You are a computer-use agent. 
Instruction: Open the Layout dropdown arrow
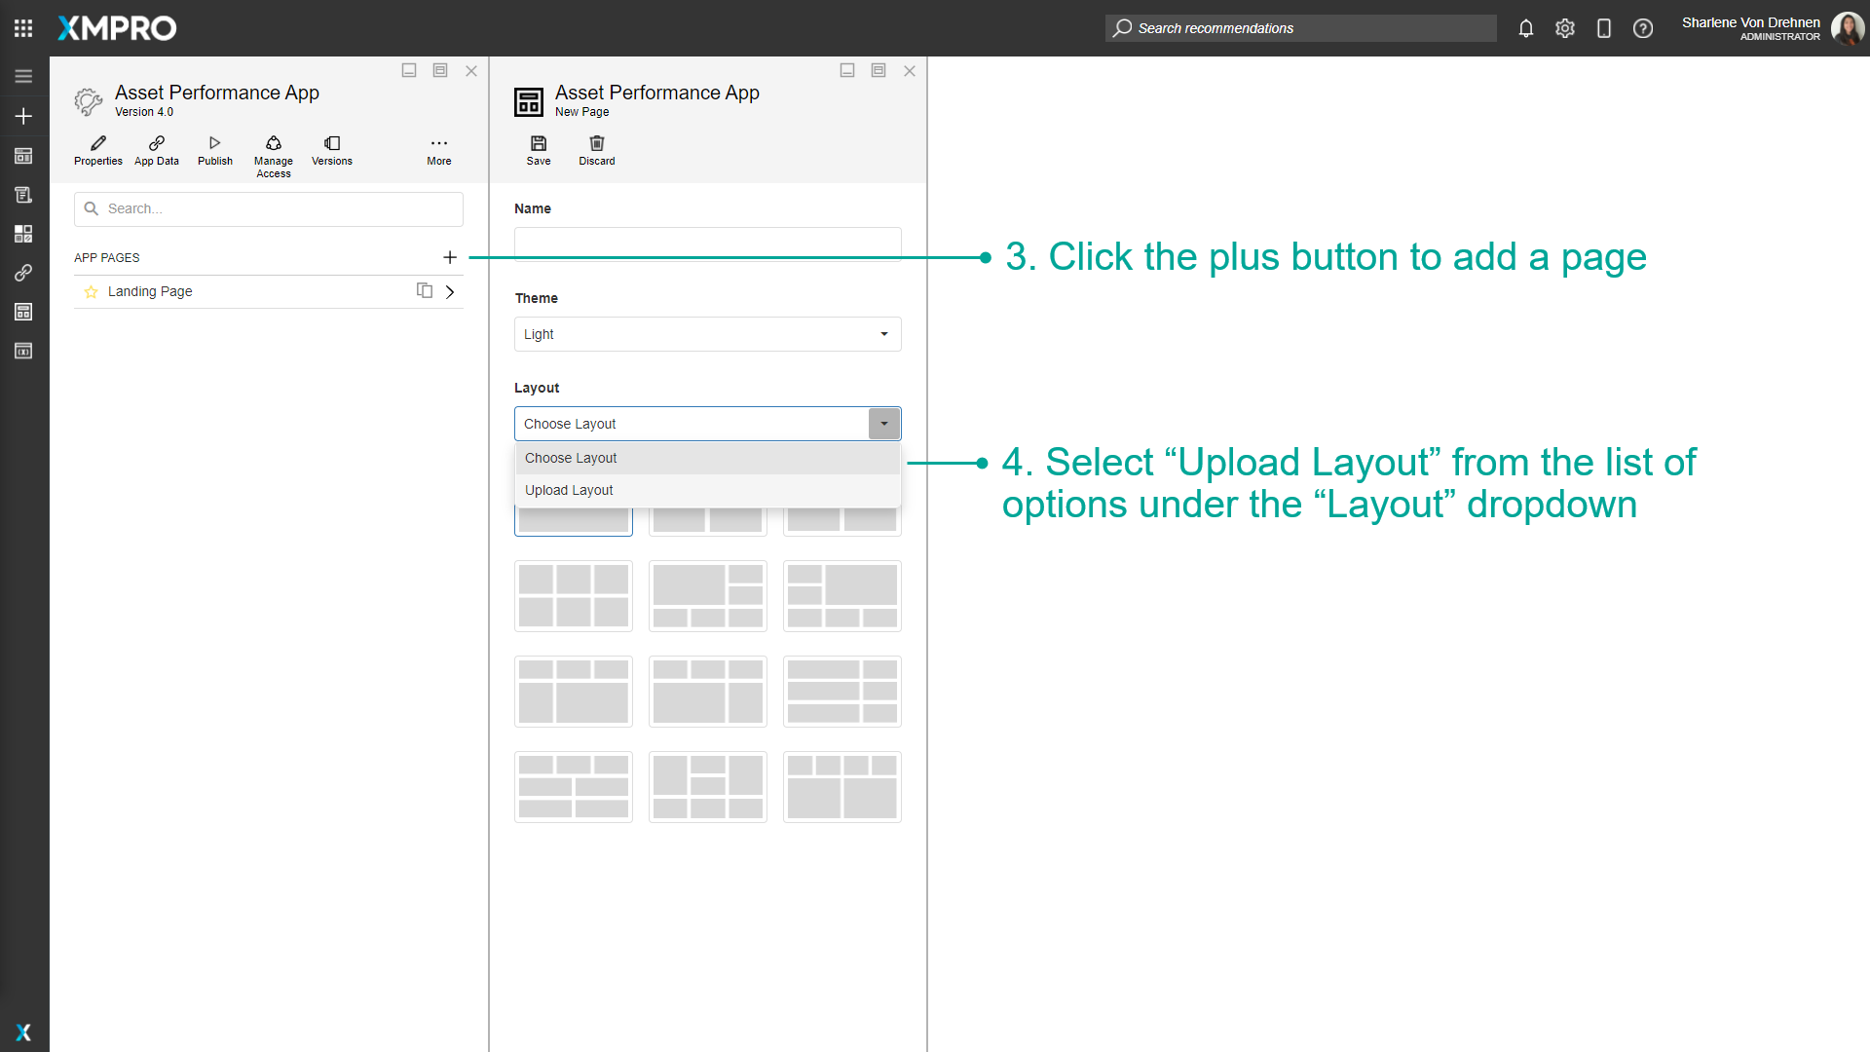click(883, 423)
